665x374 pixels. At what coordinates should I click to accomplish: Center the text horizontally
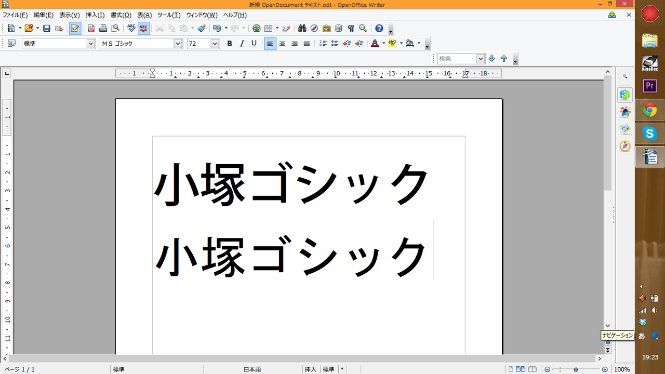(x=282, y=44)
